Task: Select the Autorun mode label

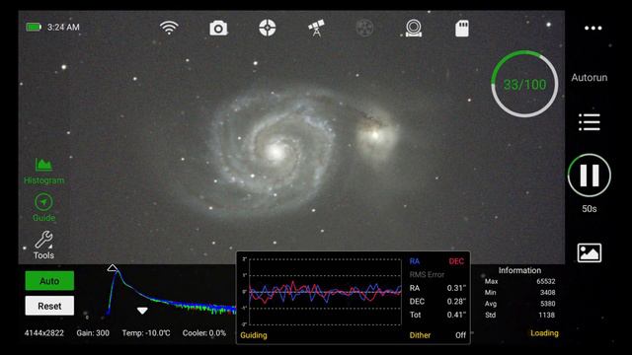Action: point(589,77)
